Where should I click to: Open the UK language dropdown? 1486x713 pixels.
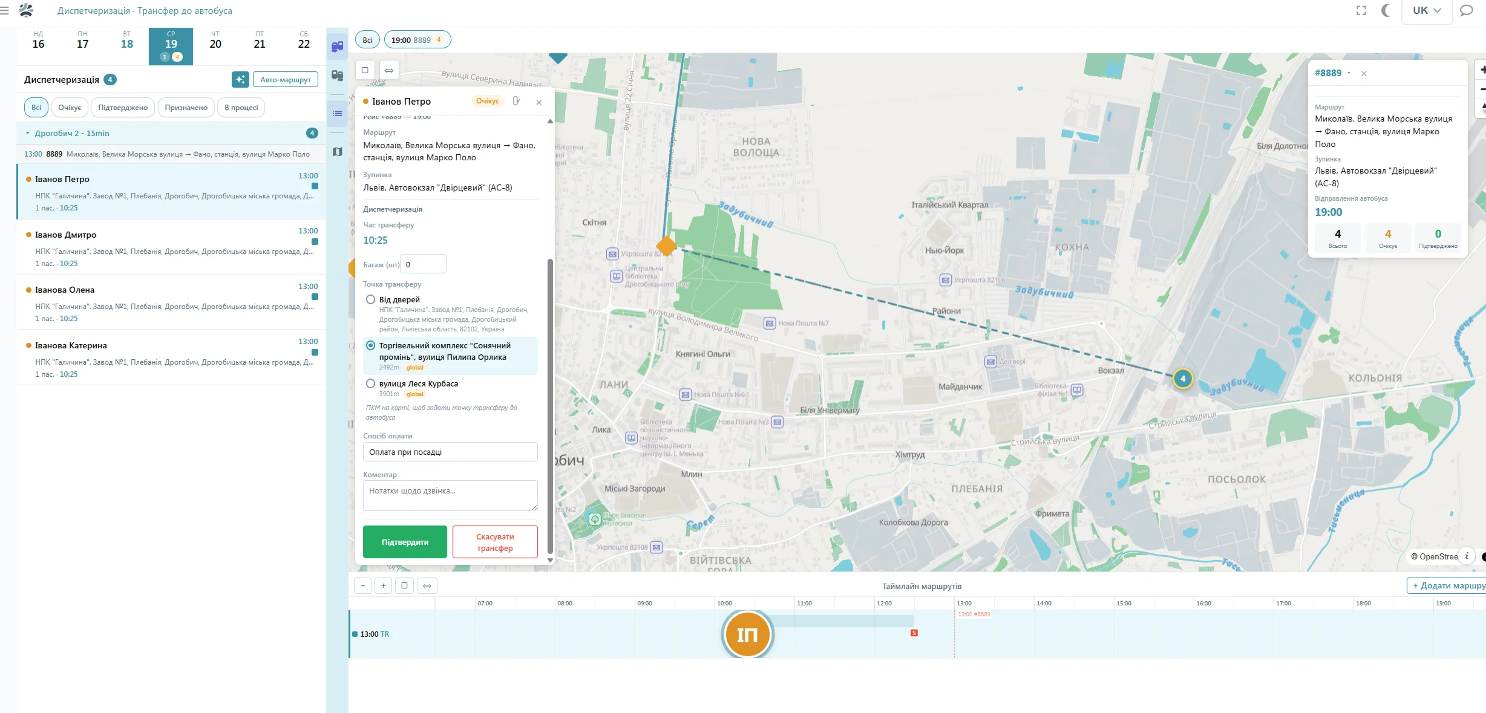pos(1427,10)
